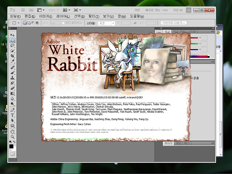This screenshot has height=174, width=232.
Task: Select the History Brush tool
Action: point(13,83)
